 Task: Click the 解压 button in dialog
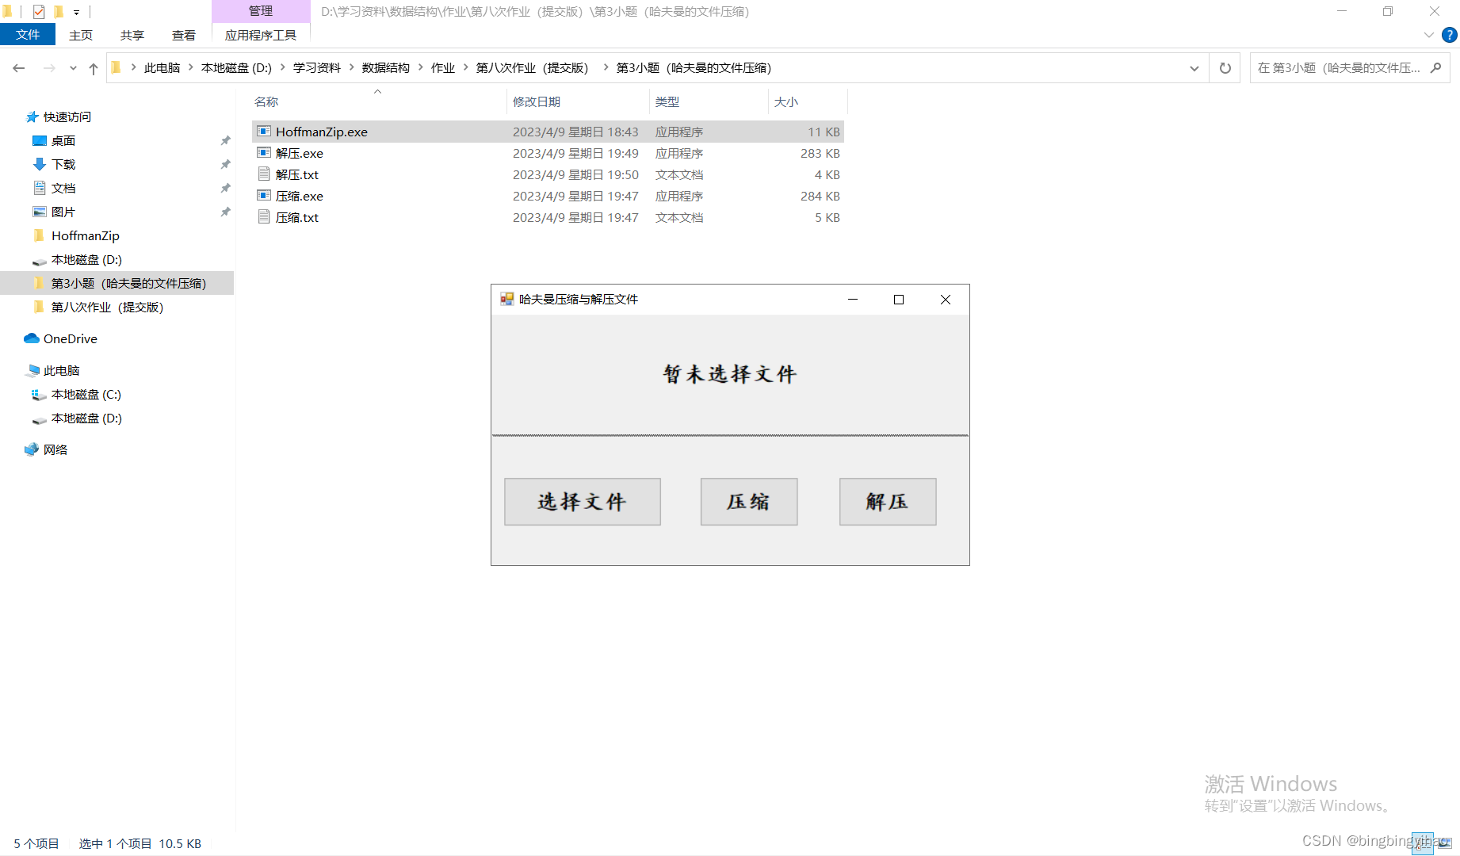tap(888, 502)
